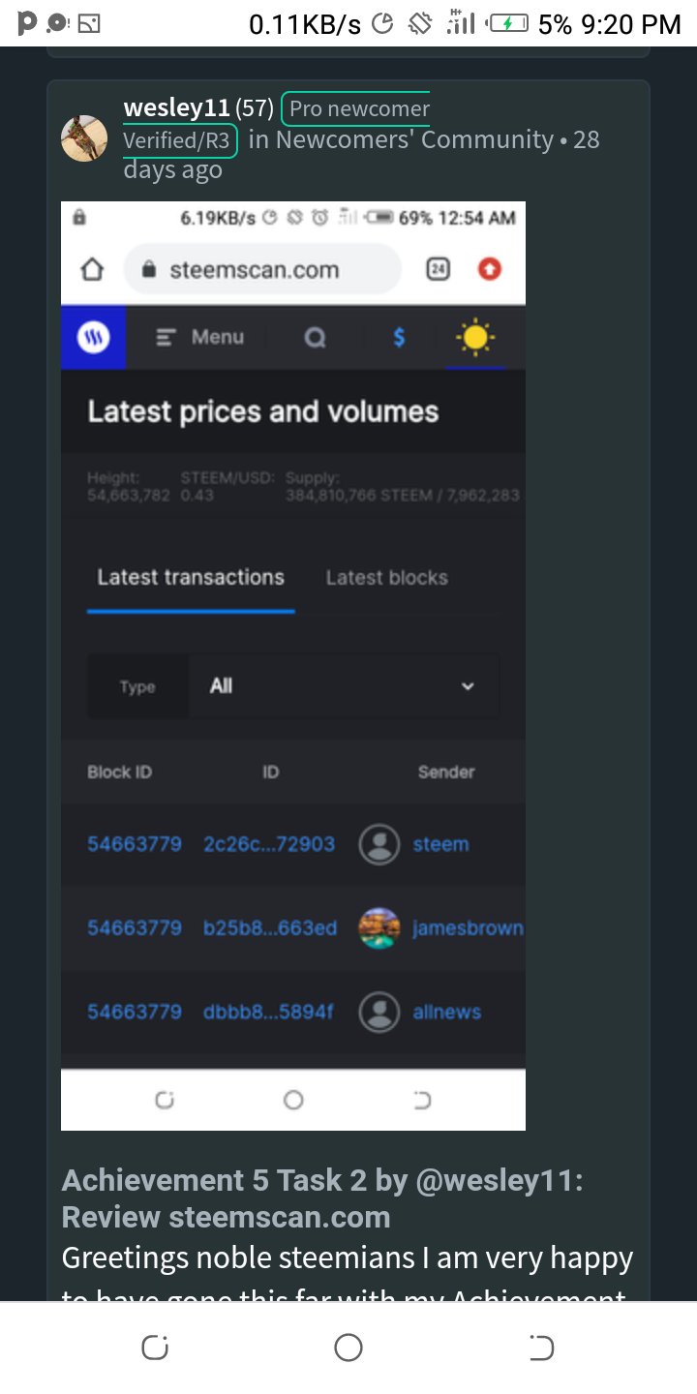Tap the Android home circle button
This screenshot has height=1394, width=697.
point(348,1348)
